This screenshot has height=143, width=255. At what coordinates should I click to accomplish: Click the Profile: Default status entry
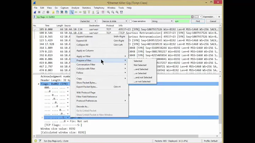pyautogui.click(x=211, y=141)
